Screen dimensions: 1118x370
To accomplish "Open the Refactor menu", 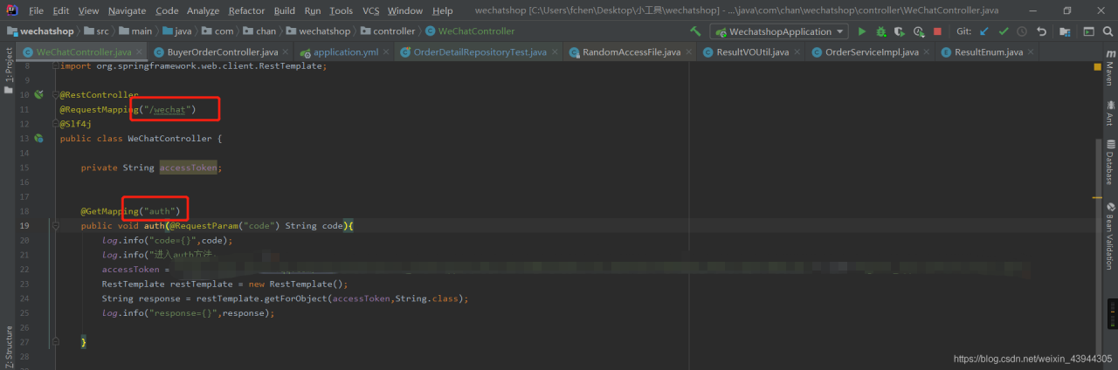I will [246, 10].
